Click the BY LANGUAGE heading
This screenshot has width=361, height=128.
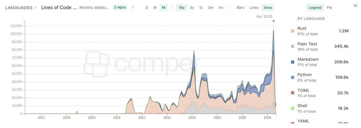click(x=311, y=19)
